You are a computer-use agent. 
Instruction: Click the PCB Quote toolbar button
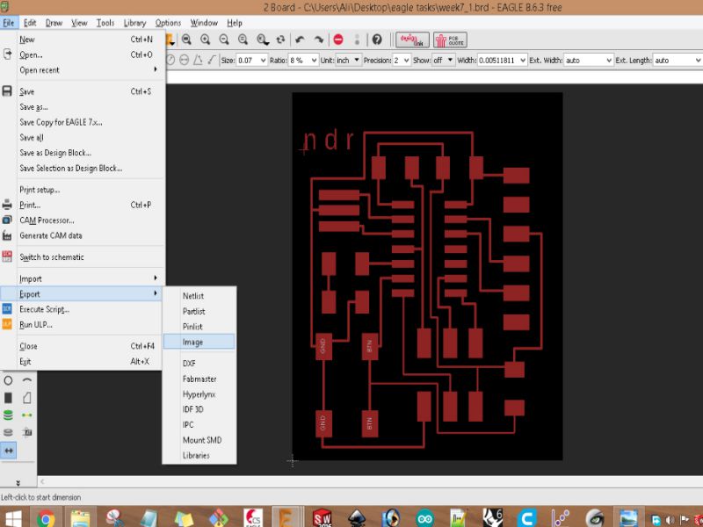[451, 40]
